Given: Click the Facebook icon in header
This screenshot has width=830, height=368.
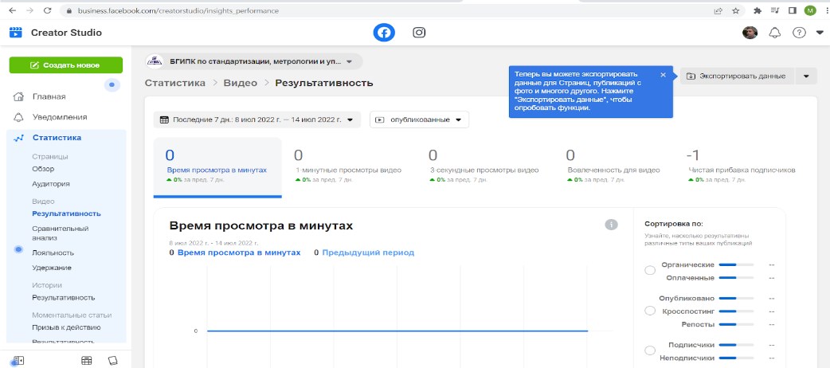Looking at the screenshot, I should pos(385,33).
